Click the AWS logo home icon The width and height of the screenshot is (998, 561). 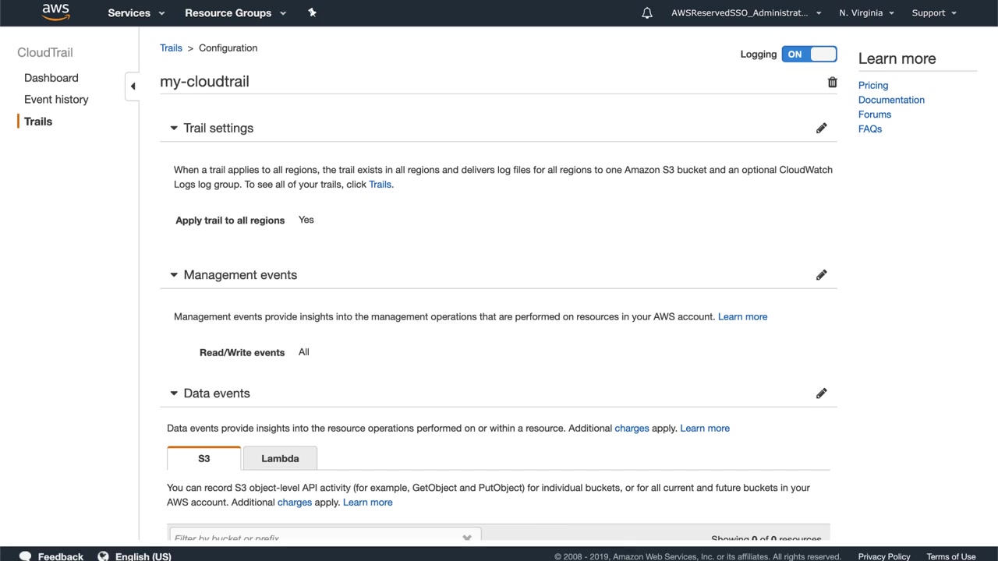55,12
